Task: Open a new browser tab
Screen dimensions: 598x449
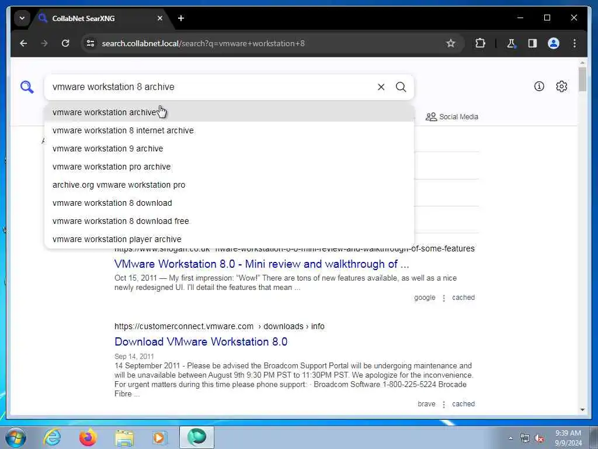Action: pos(181,18)
